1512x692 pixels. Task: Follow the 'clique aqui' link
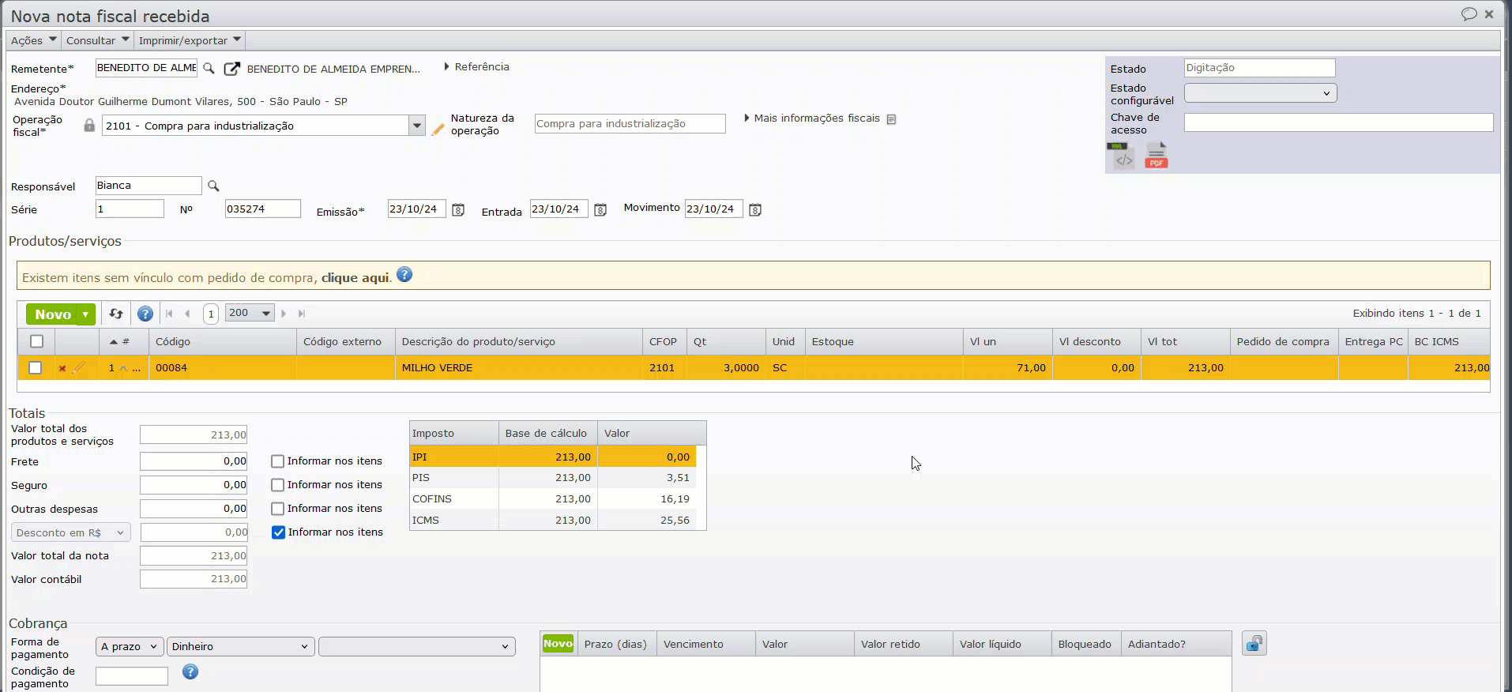point(355,278)
